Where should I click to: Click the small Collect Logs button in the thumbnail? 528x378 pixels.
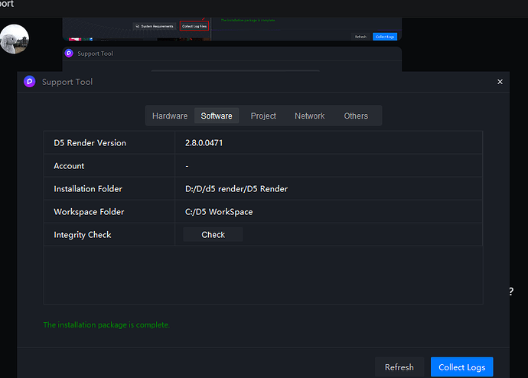(385, 37)
